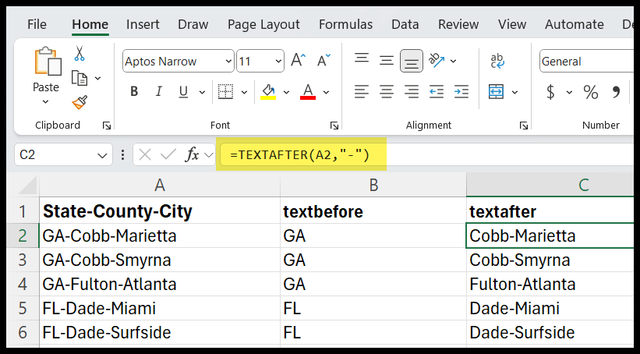Open accounting format dropdown arrow
The height and width of the screenshot is (354, 640).
[569, 92]
